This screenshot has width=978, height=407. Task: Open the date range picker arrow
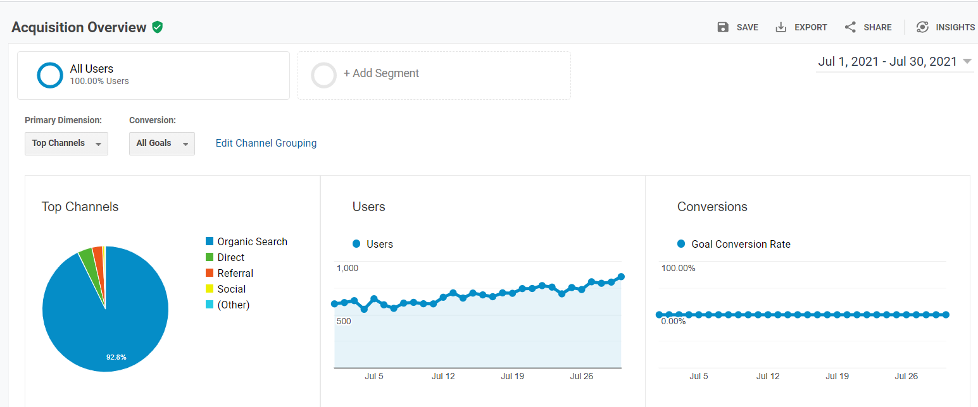coord(967,61)
